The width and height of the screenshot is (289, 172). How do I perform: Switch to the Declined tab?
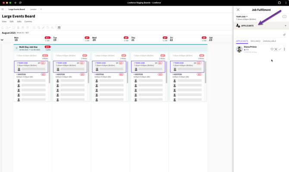point(255,41)
